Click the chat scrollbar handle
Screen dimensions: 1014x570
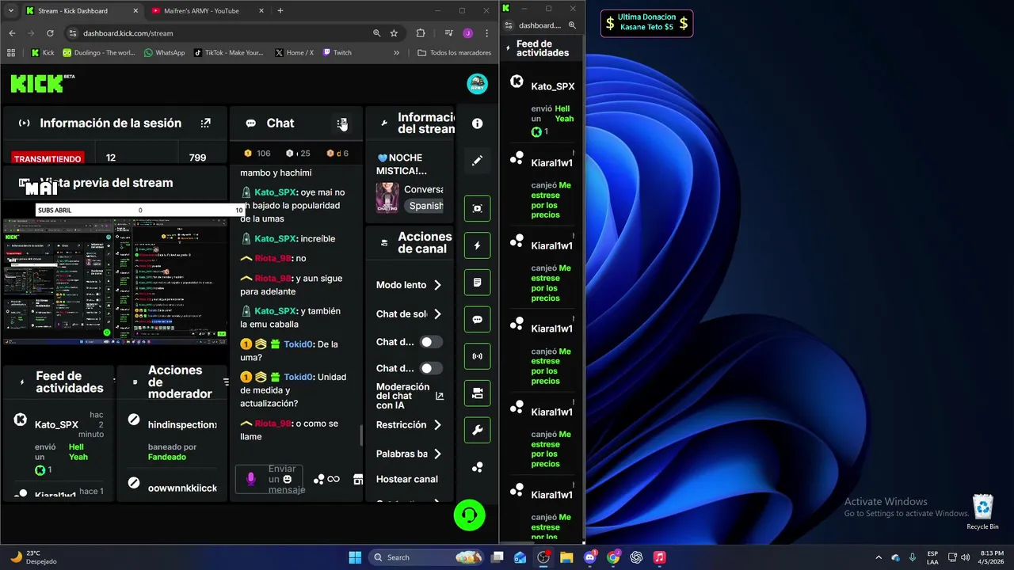click(362, 435)
